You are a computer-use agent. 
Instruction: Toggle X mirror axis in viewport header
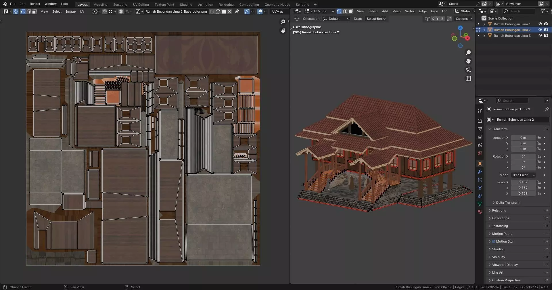[433, 19]
